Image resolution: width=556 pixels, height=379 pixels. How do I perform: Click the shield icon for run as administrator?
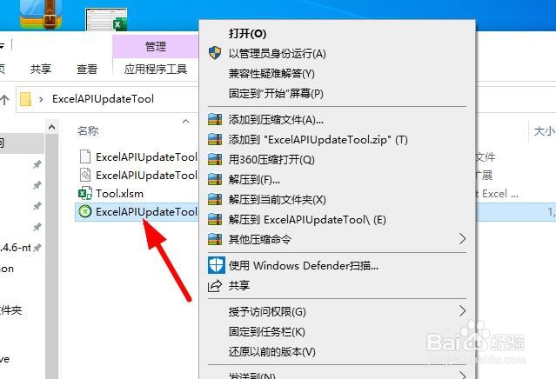pos(215,53)
